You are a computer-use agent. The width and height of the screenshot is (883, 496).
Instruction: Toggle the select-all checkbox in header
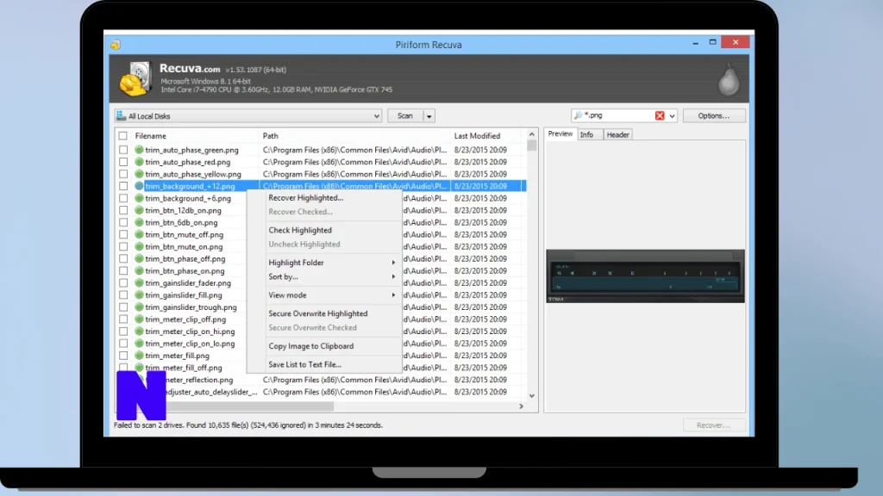[x=122, y=135]
